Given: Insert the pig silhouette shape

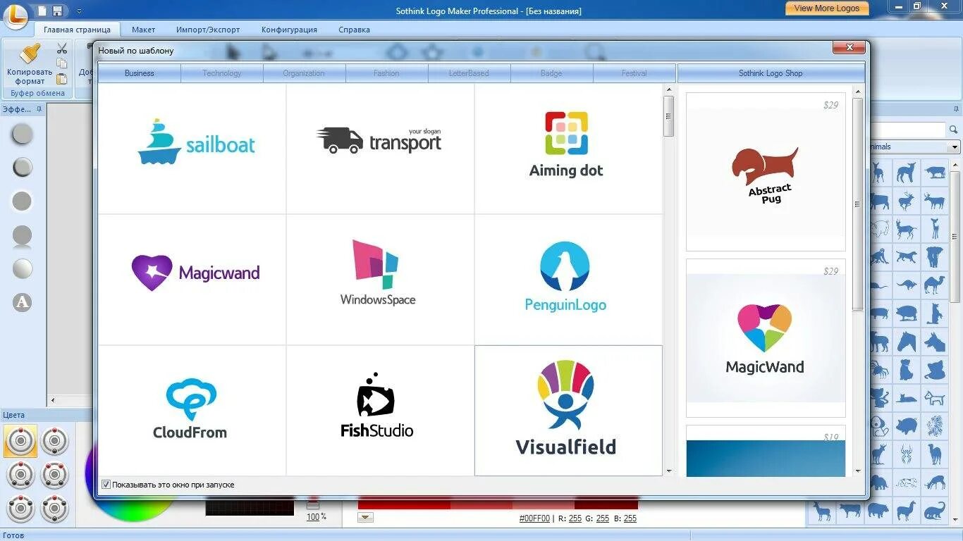Looking at the screenshot, I should point(907,425).
